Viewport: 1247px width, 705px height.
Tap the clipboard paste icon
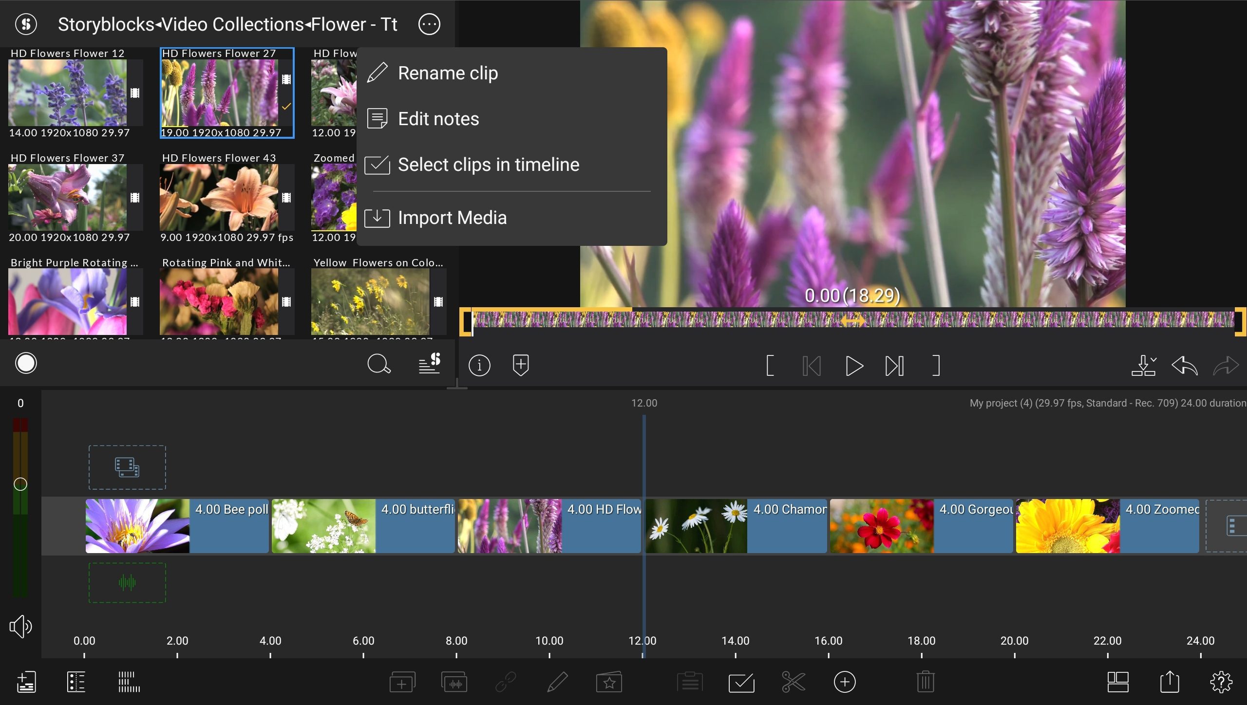(690, 682)
